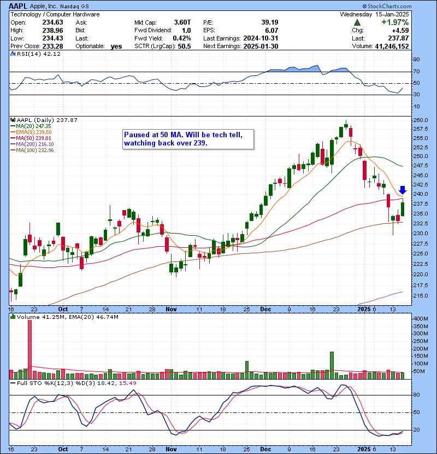Click Last Earnings date 2024-10-31
This screenshot has height=454, width=437.
click(261, 38)
